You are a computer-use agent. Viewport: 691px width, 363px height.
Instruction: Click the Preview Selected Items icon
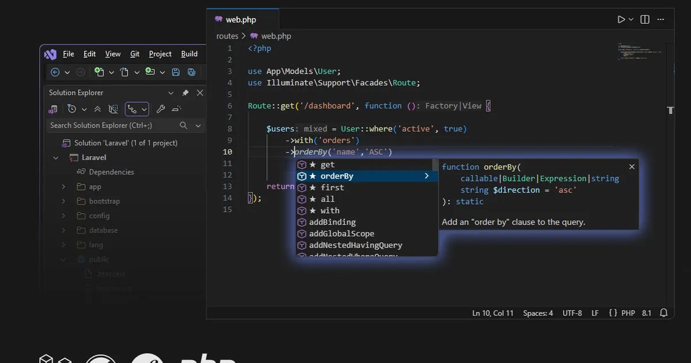(176, 109)
